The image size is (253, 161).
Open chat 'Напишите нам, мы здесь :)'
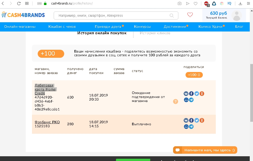(205, 150)
